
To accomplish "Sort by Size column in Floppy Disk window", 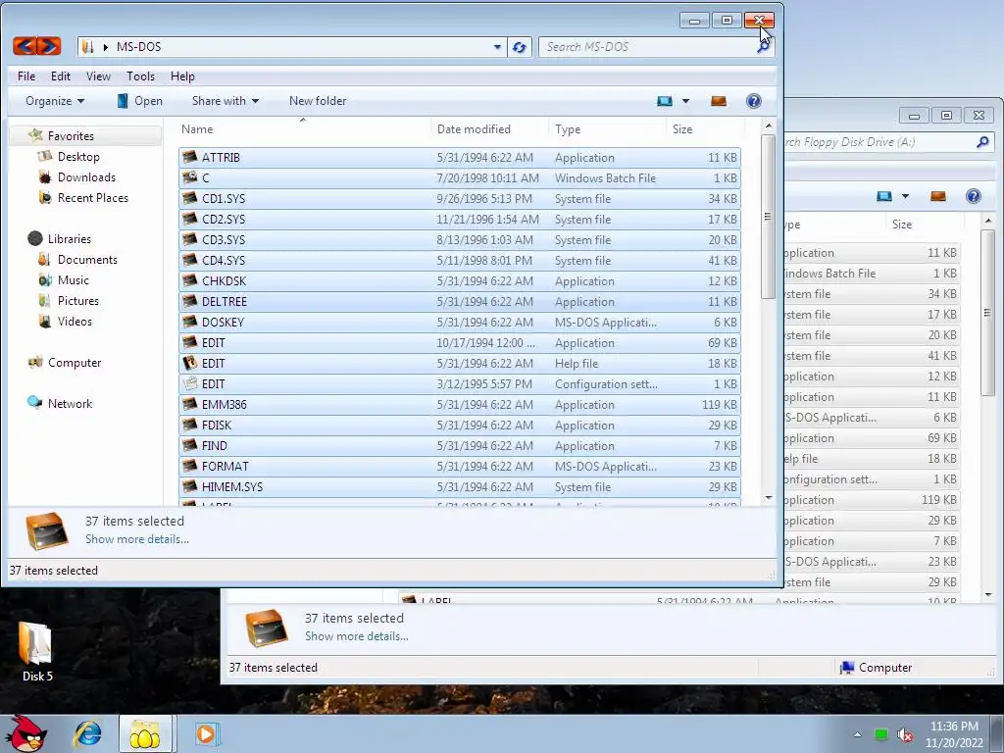I will click(x=924, y=225).
